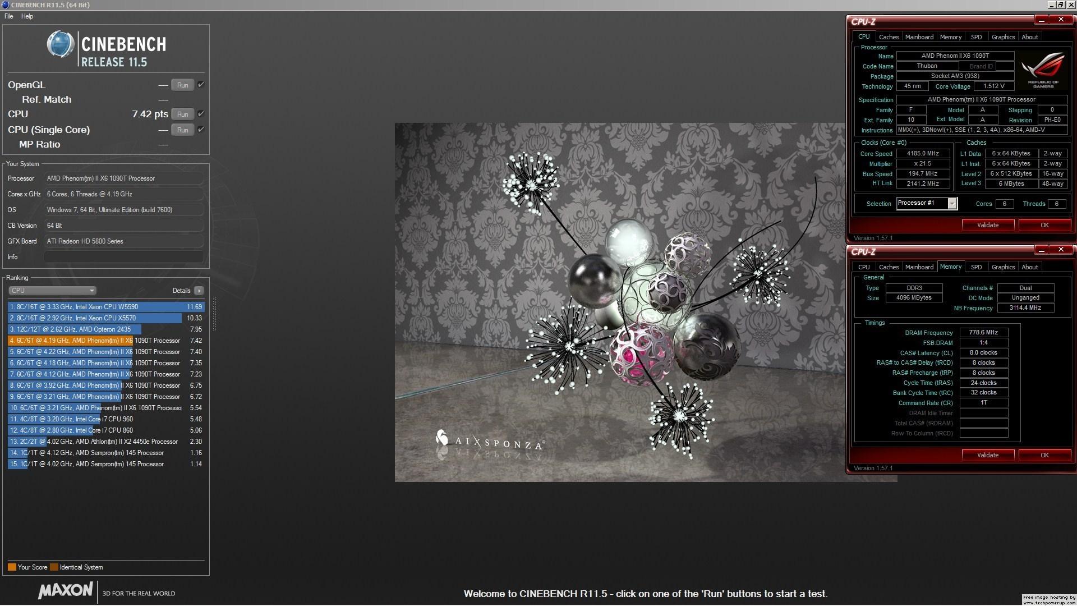Viewport: 1077px width, 606px height.
Task: Run the OpenGL test
Action: pos(182,85)
